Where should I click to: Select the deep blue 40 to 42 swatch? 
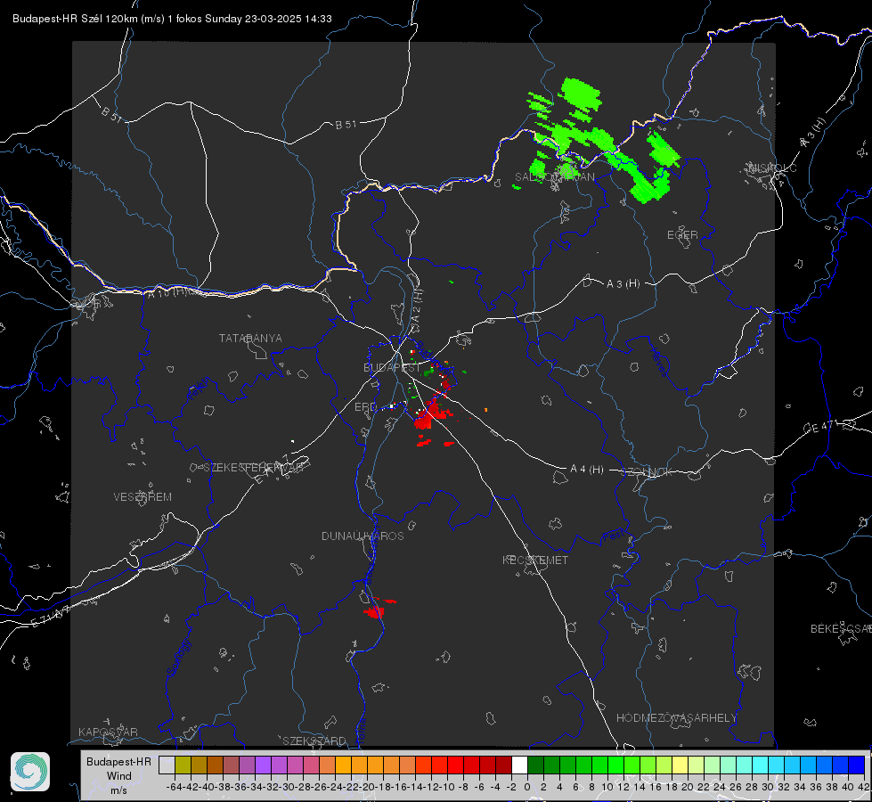856,765
